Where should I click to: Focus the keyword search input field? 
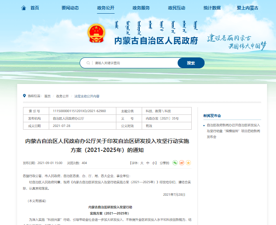click(x=135, y=63)
